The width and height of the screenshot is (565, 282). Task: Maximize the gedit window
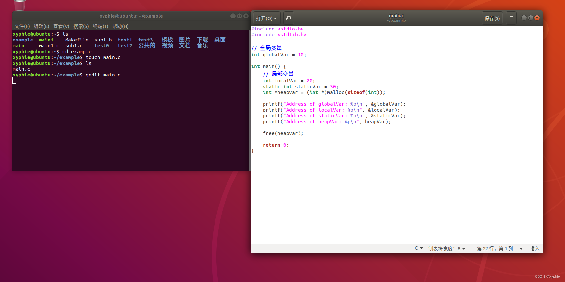[531, 18]
